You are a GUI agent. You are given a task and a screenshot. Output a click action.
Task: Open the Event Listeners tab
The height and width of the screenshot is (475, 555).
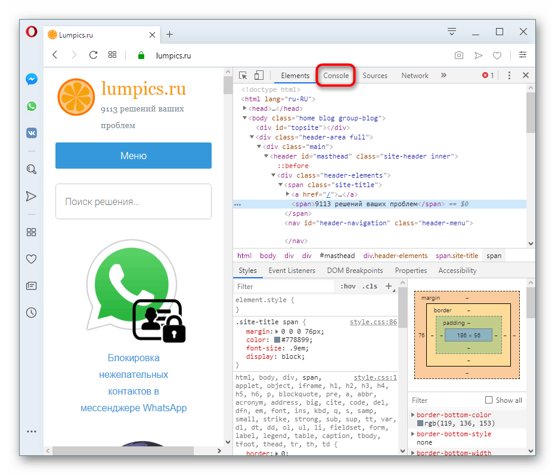(292, 271)
